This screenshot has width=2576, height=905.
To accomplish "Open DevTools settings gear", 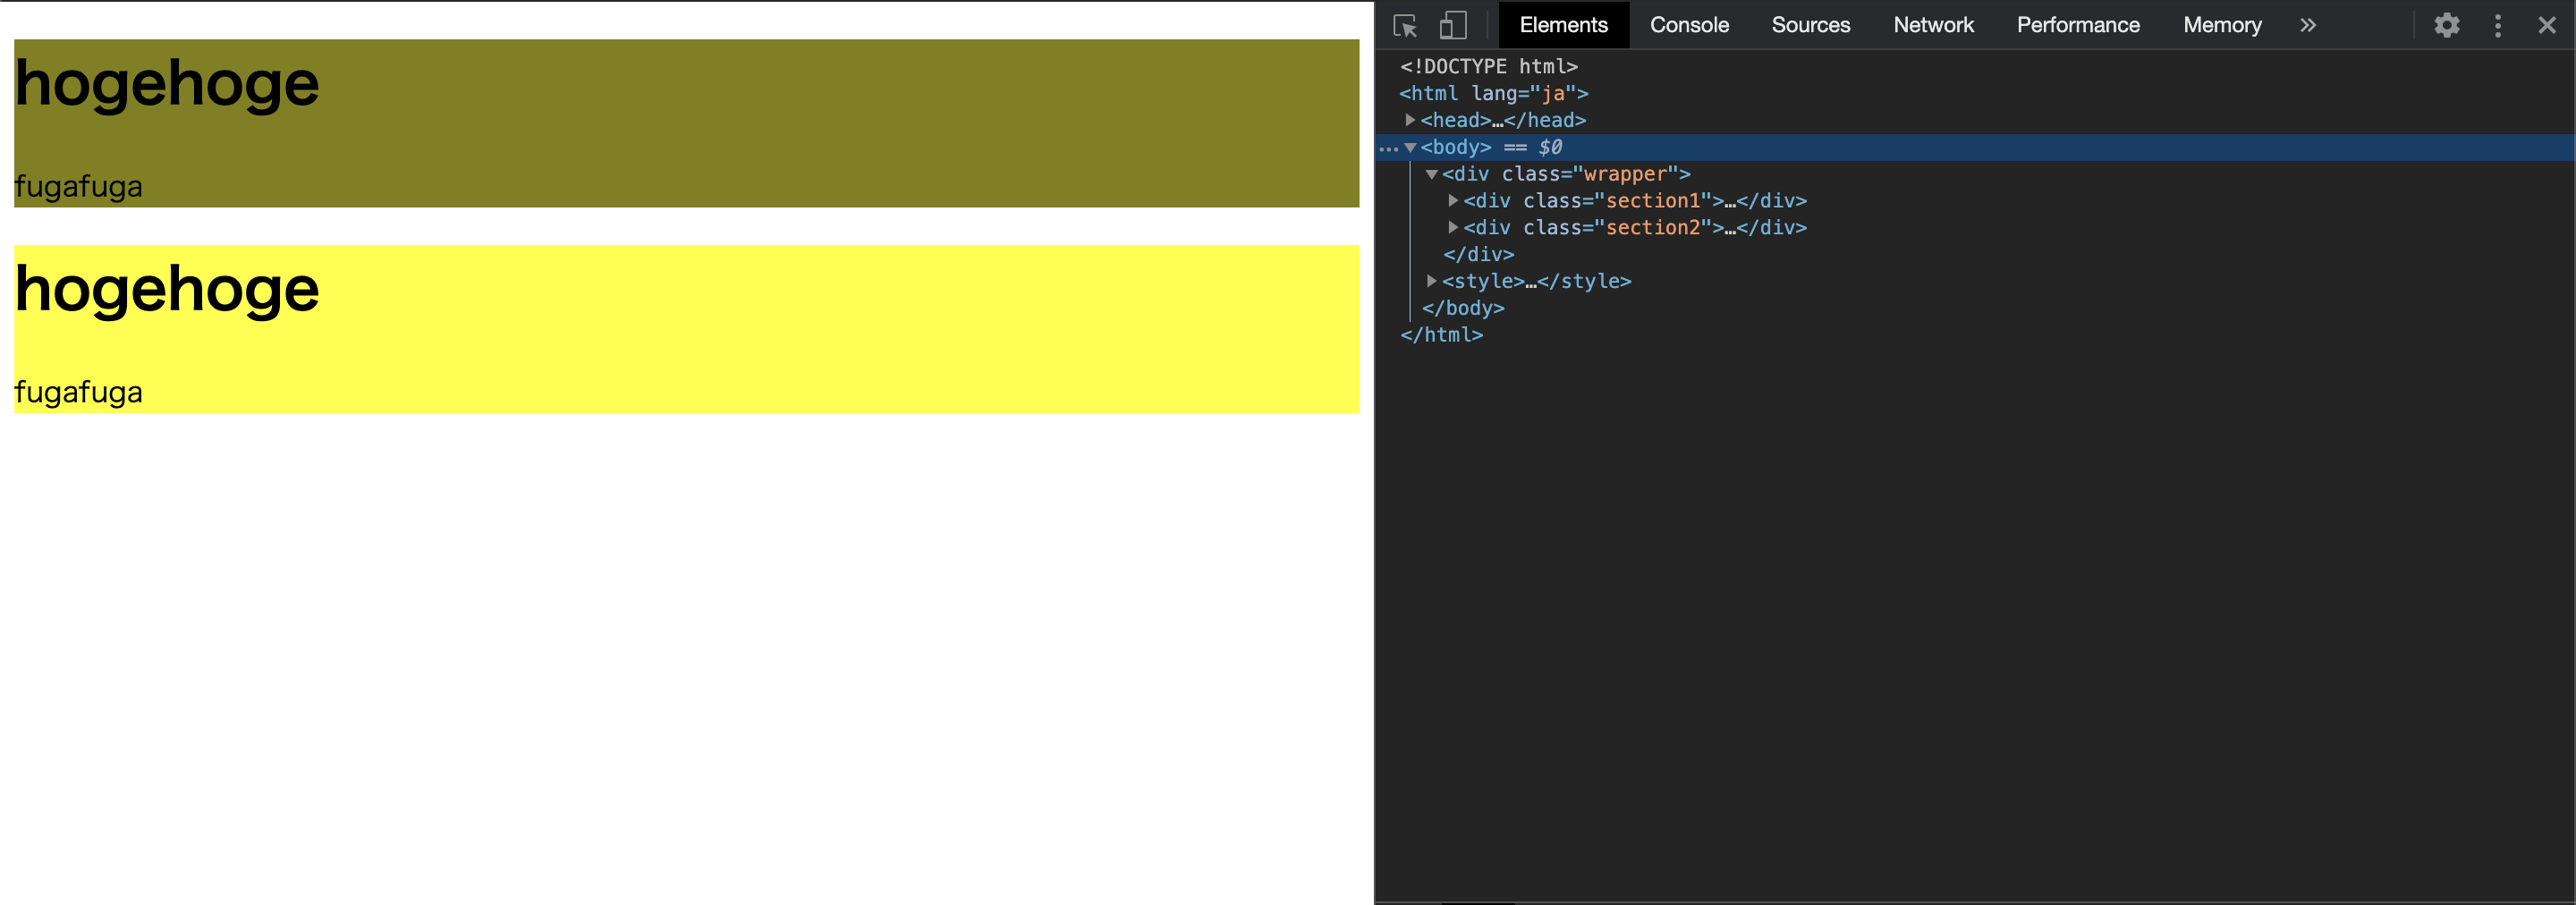I will (x=2446, y=25).
